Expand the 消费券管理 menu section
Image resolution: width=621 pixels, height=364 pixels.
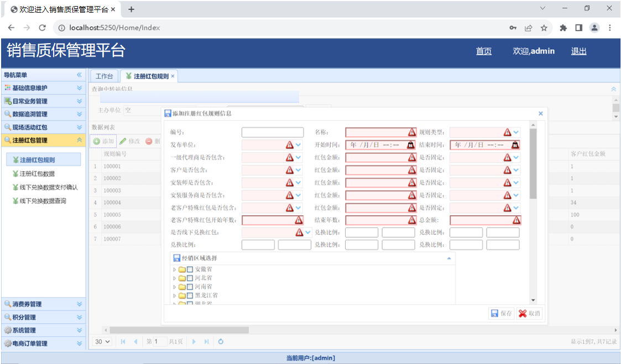pos(44,304)
